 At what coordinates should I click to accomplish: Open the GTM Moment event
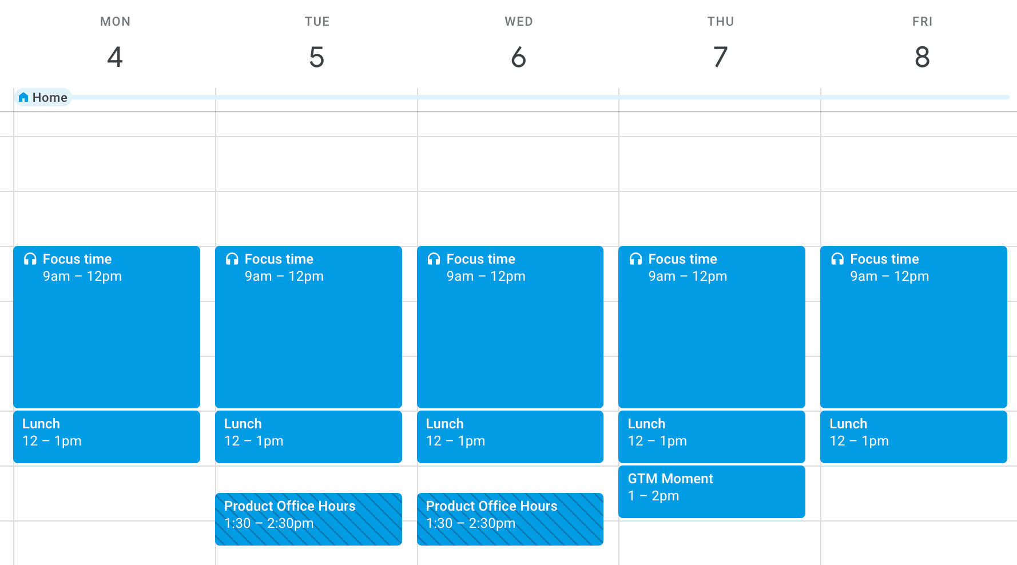[x=712, y=492]
